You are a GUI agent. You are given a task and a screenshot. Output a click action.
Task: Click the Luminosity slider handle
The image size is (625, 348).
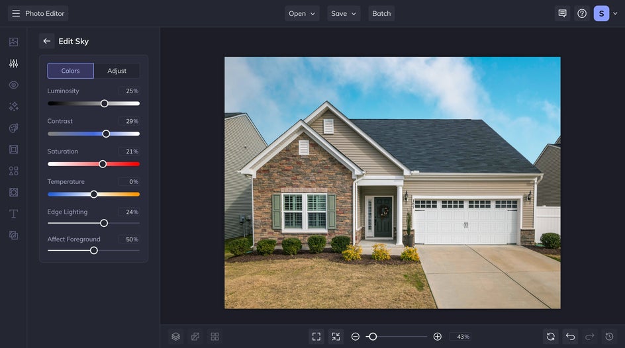105,103
